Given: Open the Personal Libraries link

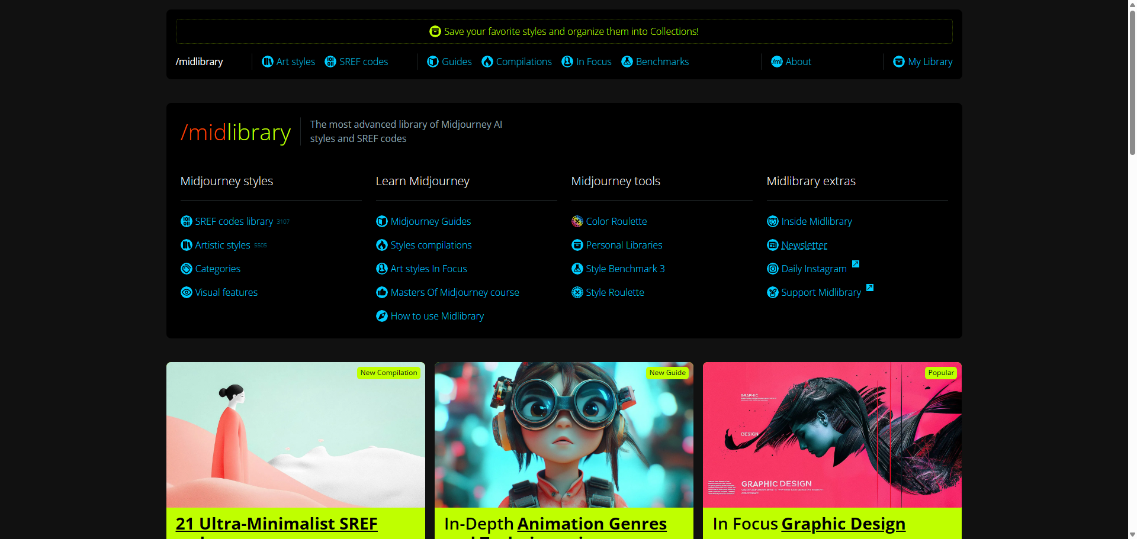Looking at the screenshot, I should 617,245.
